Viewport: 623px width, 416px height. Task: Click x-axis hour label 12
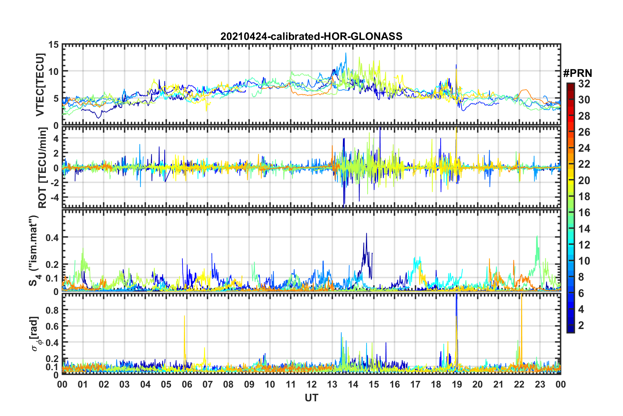[x=311, y=384]
